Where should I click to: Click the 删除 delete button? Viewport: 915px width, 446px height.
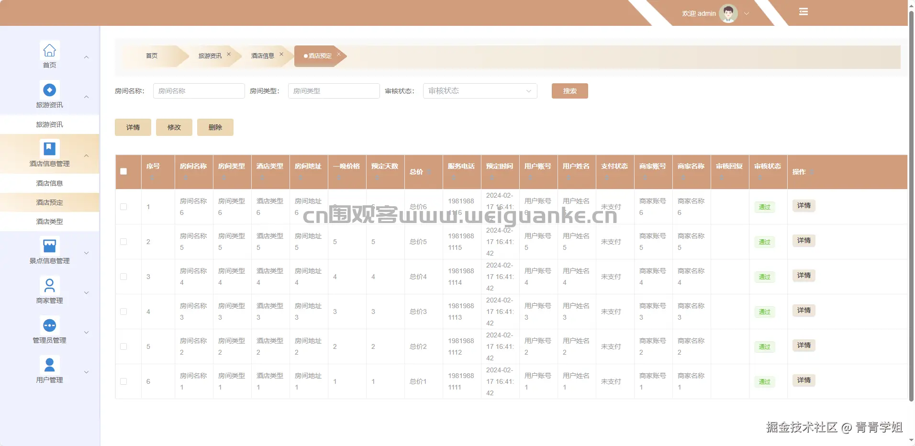click(x=215, y=127)
